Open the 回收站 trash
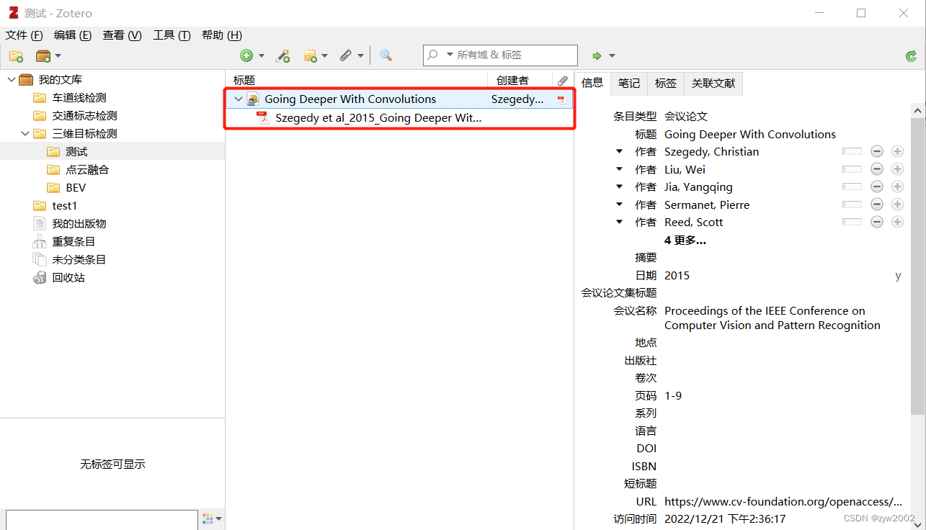926x530 pixels. coord(68,278)
